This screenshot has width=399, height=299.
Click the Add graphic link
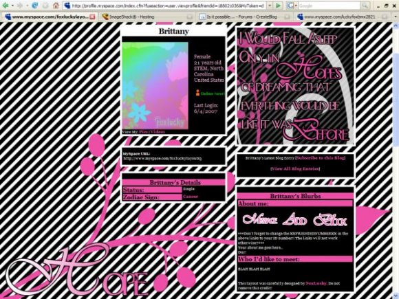pyautogui.click(x=295, y=220)
